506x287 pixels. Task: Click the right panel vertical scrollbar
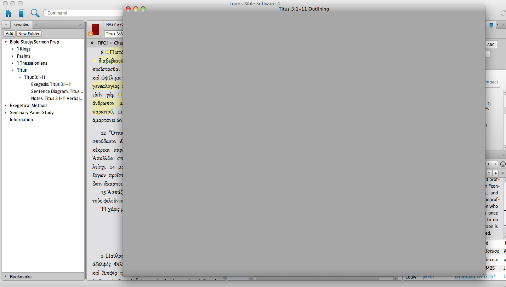point(505,120)
